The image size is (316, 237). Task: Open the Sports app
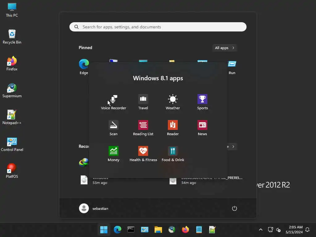pyautogui.click(x=202, y=102)
